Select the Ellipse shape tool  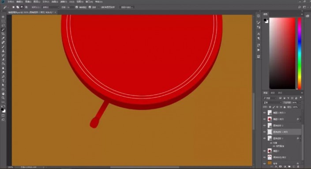(3, 90)
